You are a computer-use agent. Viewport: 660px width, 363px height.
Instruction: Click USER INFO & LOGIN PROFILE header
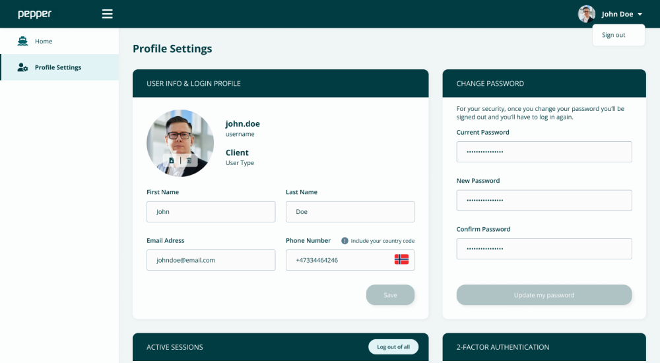(280, 83)
